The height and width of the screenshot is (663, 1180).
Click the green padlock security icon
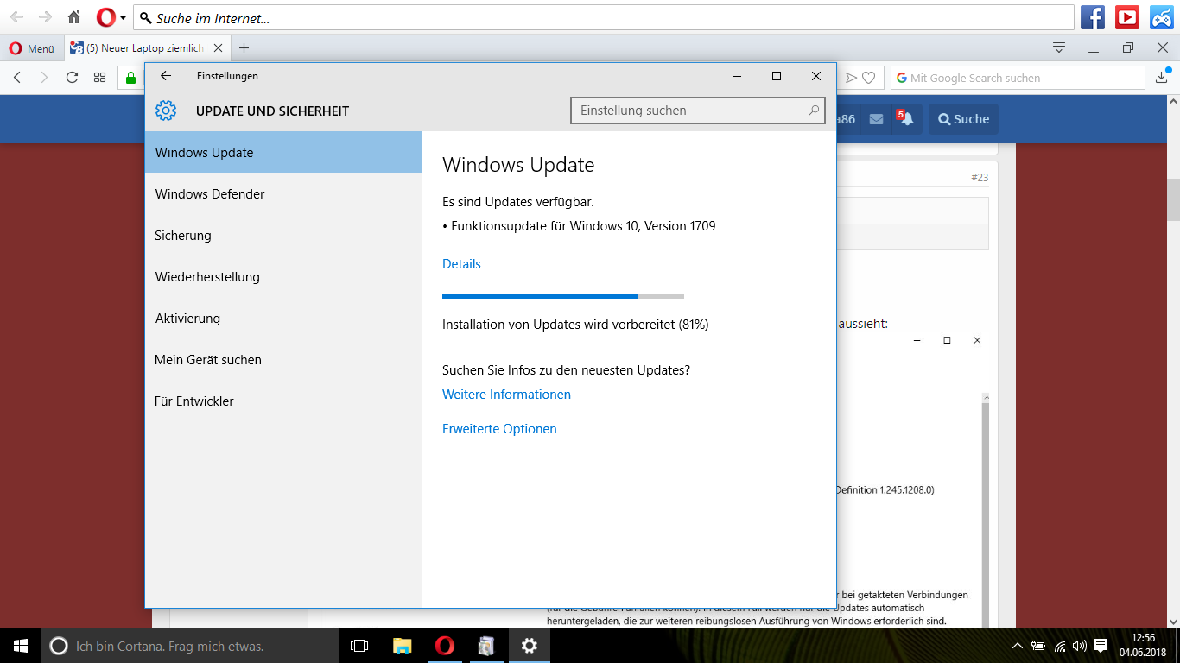click(131, 78)
